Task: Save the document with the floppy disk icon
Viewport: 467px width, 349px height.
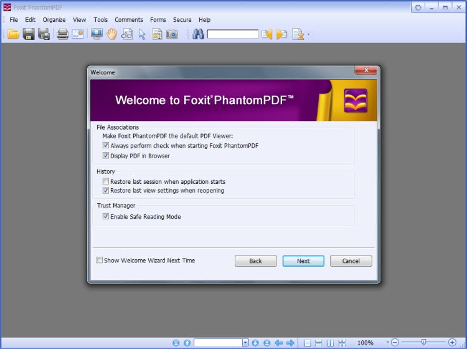Action: tap(29, 34)
